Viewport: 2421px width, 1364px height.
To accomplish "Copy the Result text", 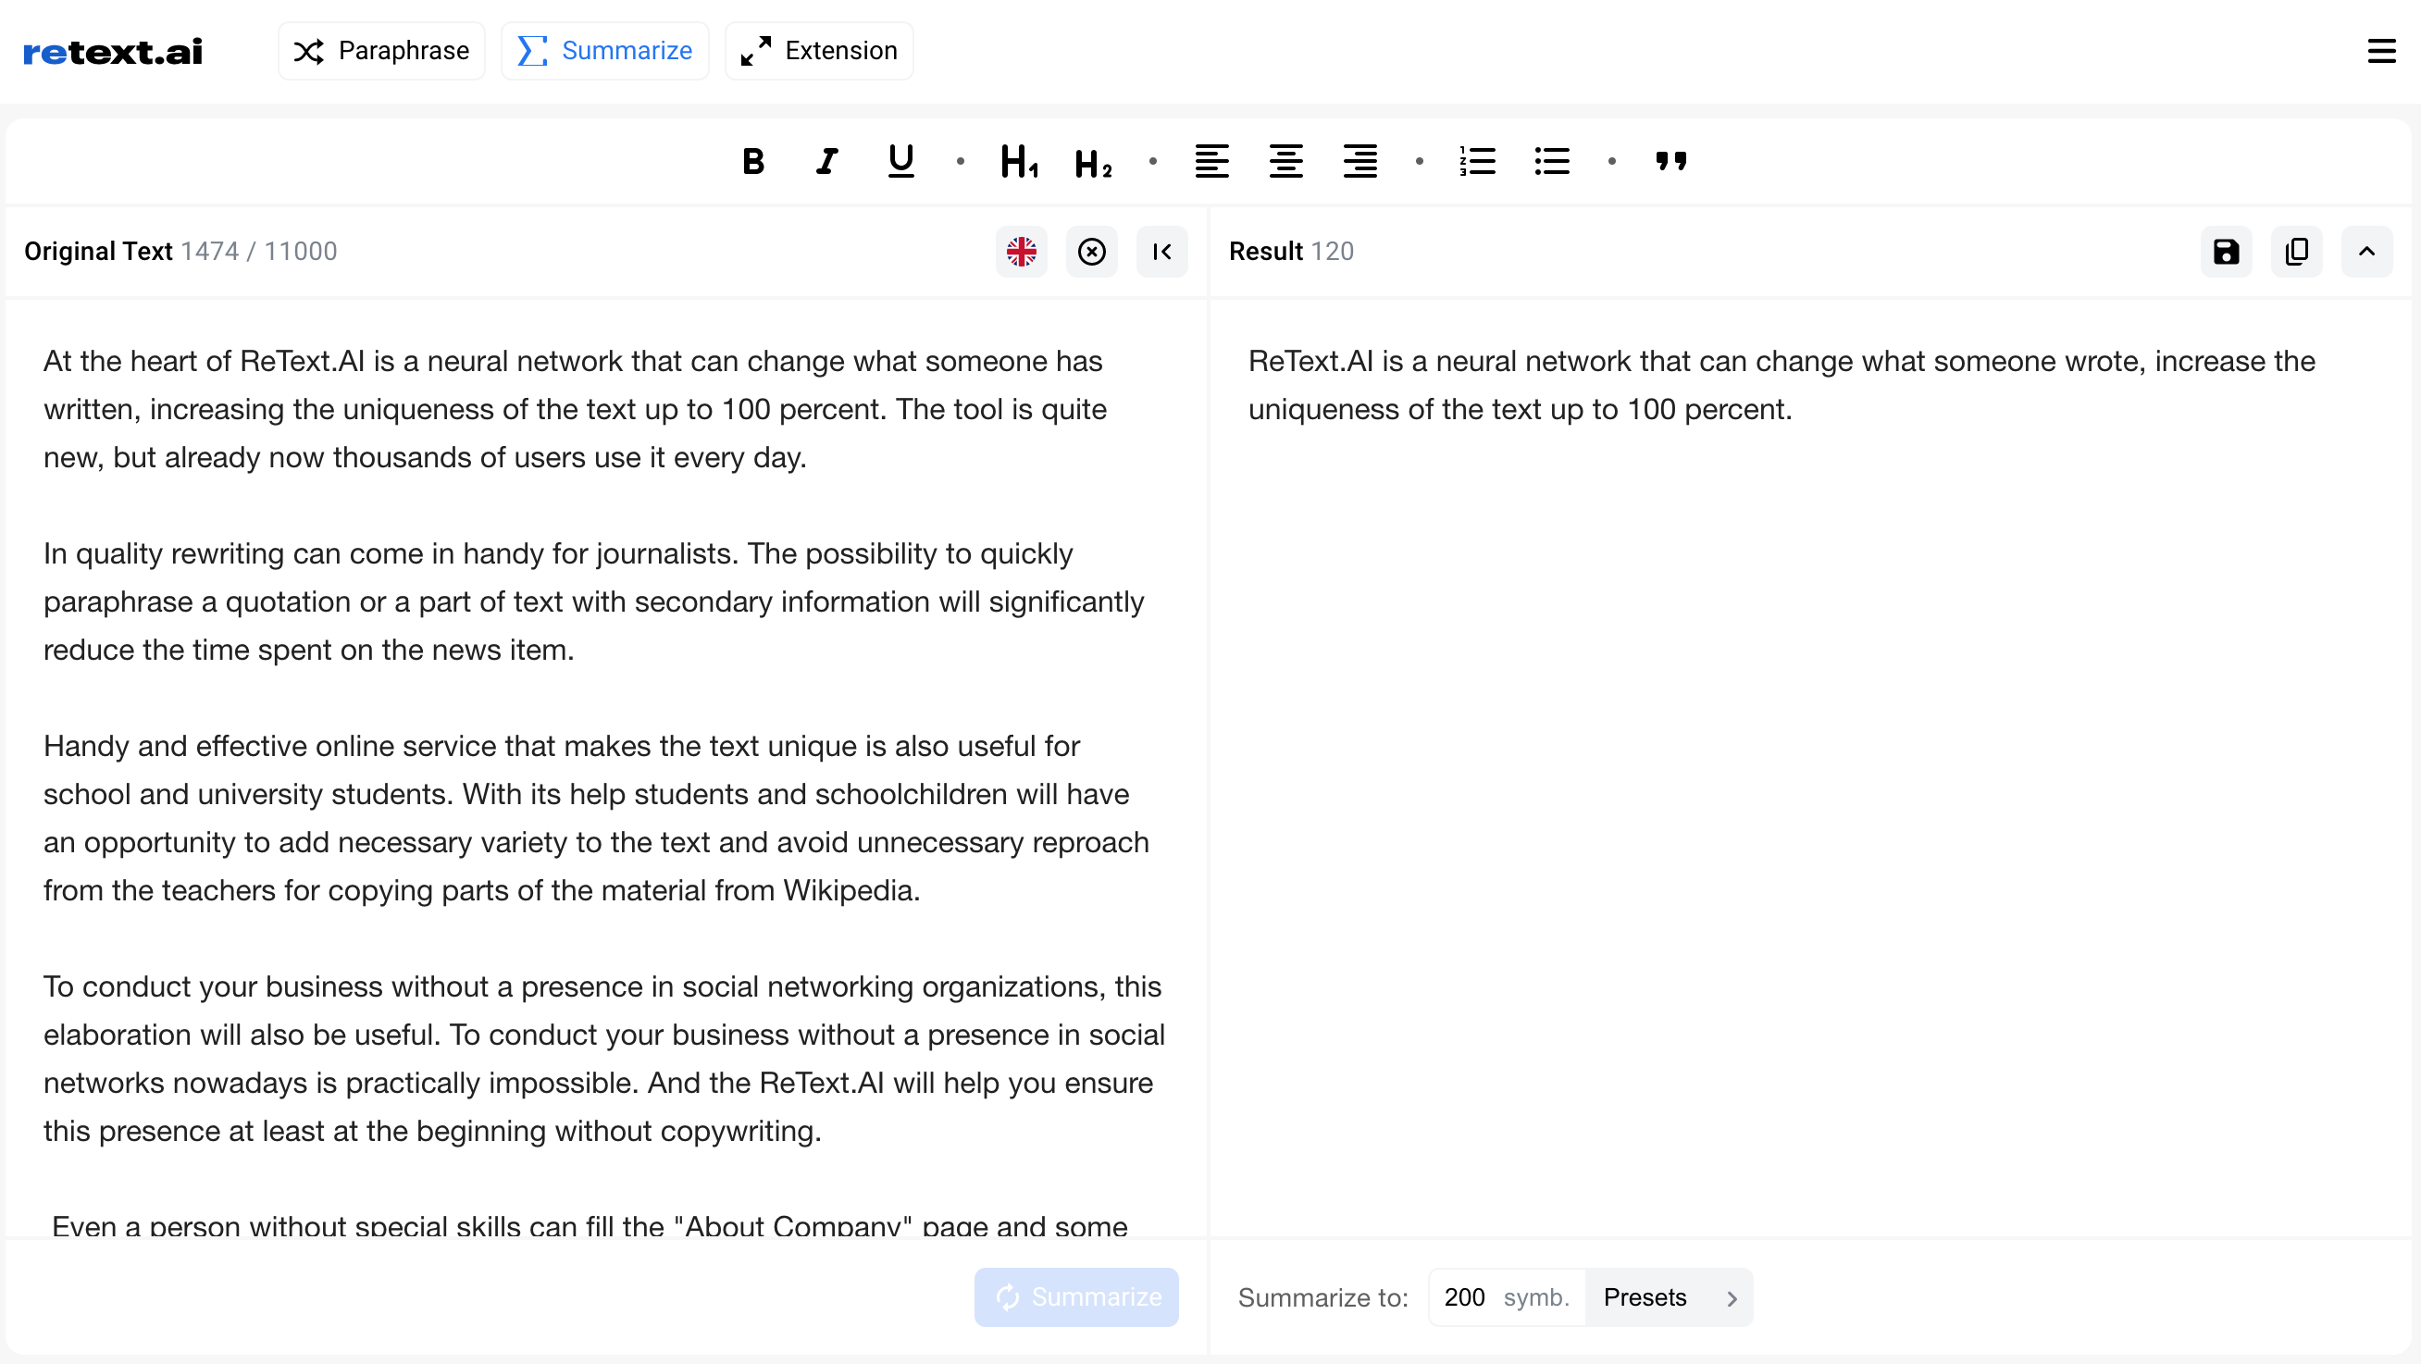I will click(2297, 251).
